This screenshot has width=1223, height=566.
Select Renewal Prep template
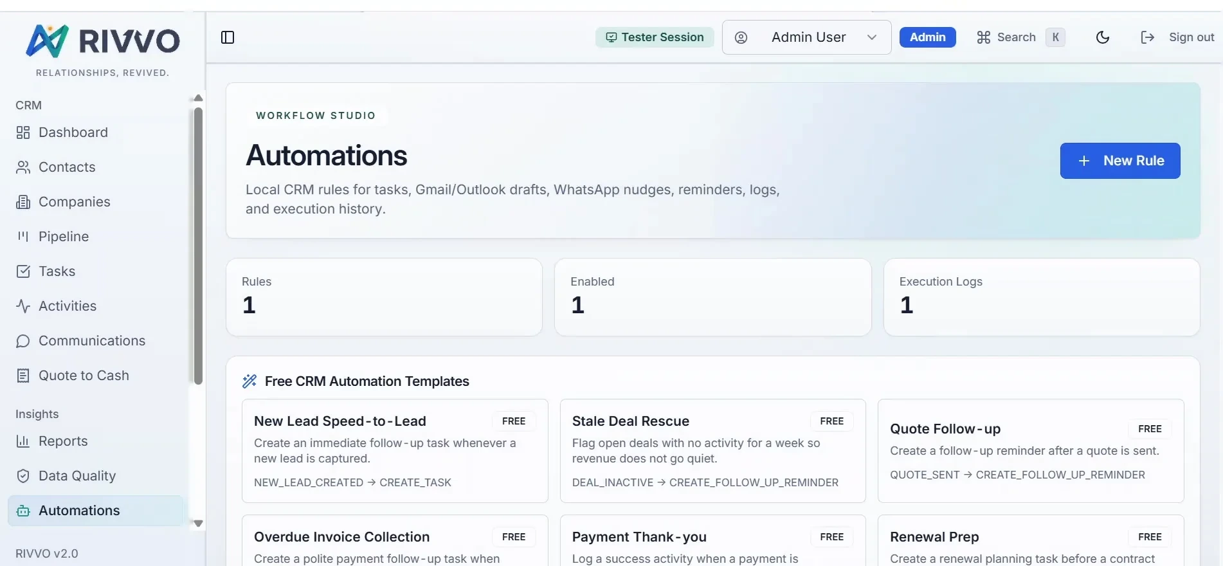1031,540
